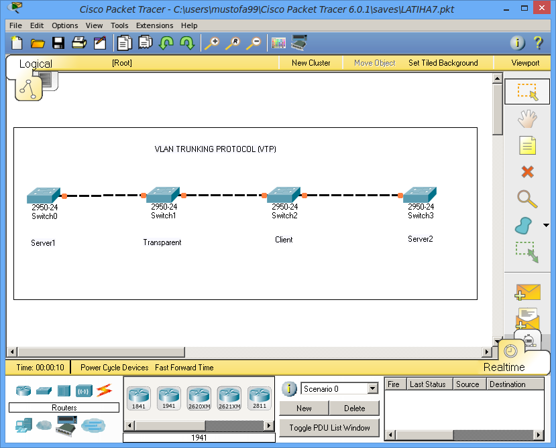The height and width of the screenshot is (448, 556).
Task: Click the Undo arrow icon
Action: [x=166, y=43]
